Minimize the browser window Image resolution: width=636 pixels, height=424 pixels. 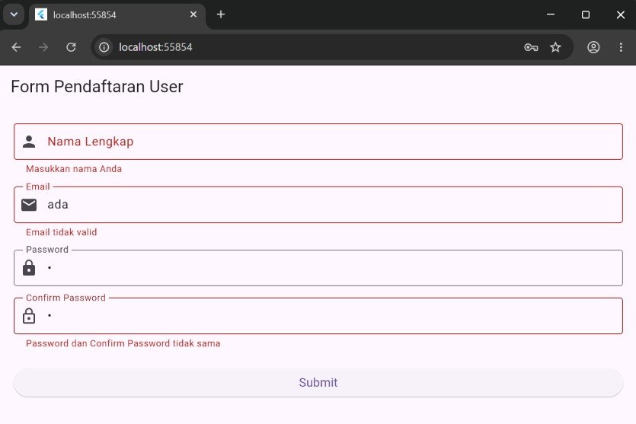click(x=551, y=14)
